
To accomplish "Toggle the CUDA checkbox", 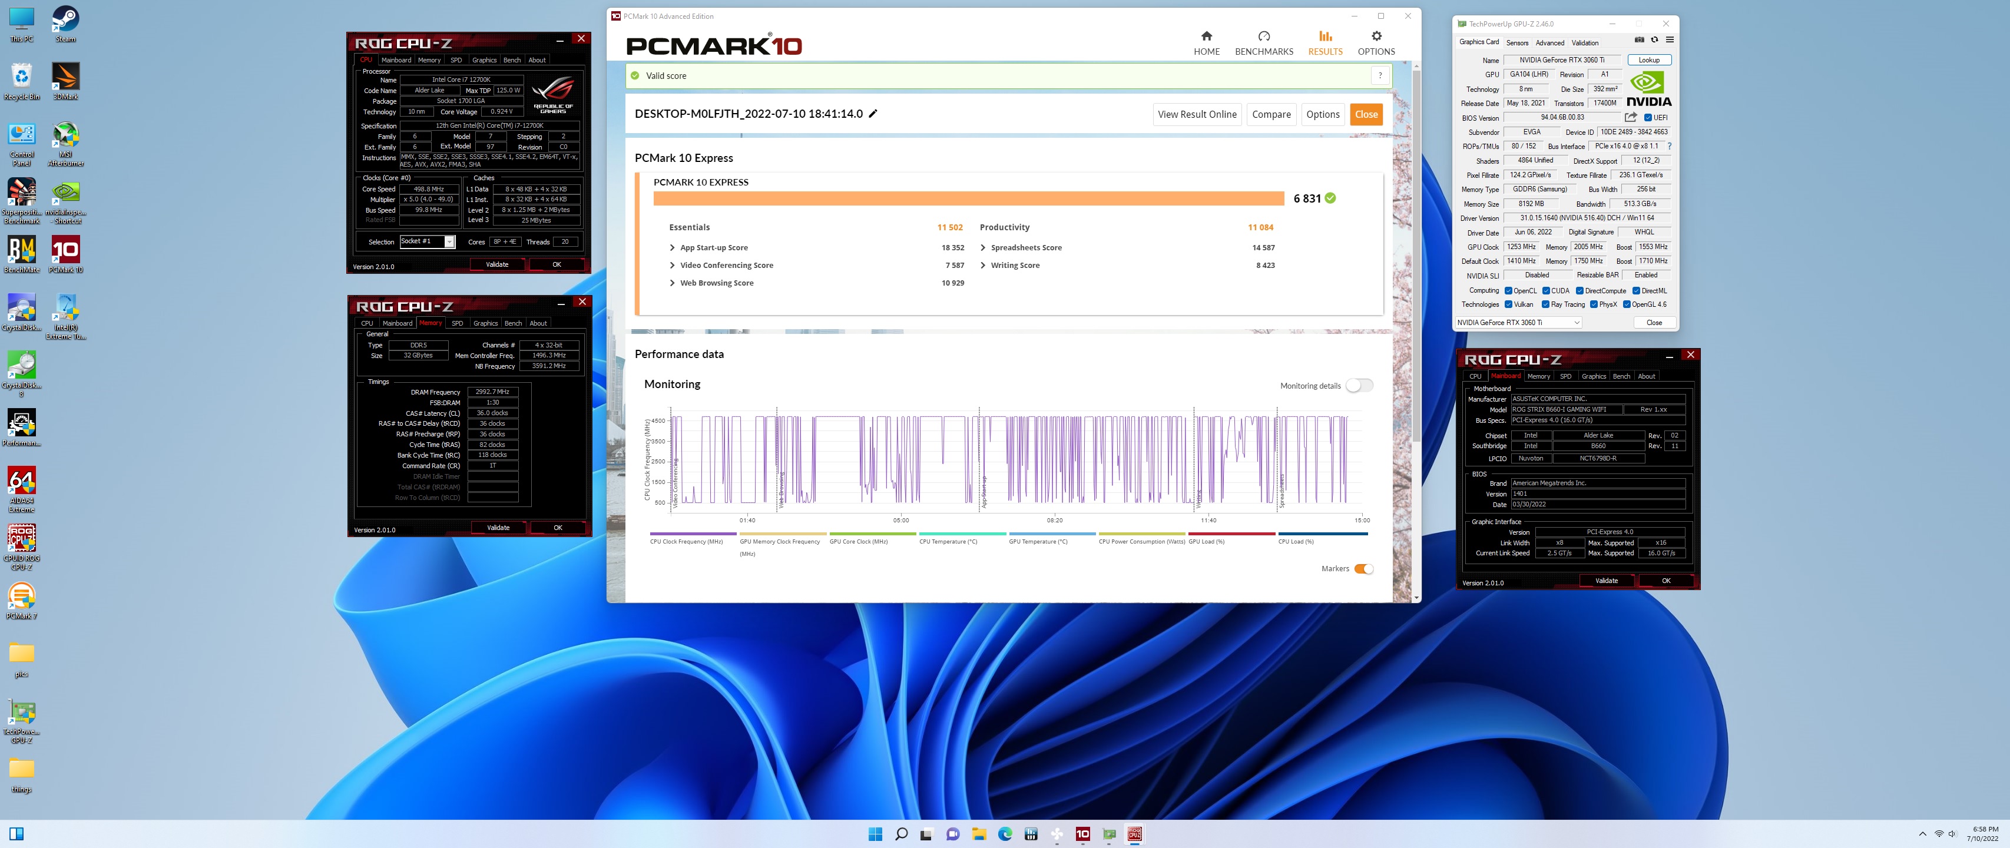I will (x=1546, y=290).
